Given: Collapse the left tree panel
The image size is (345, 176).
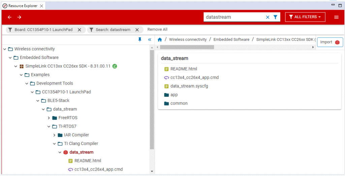Looking at the screenshot, I should pos(150,39).
